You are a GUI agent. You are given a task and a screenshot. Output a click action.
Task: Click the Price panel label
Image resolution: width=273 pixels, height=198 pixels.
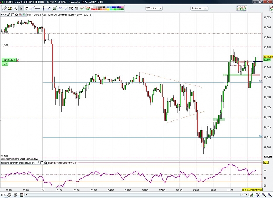point(3,14)
